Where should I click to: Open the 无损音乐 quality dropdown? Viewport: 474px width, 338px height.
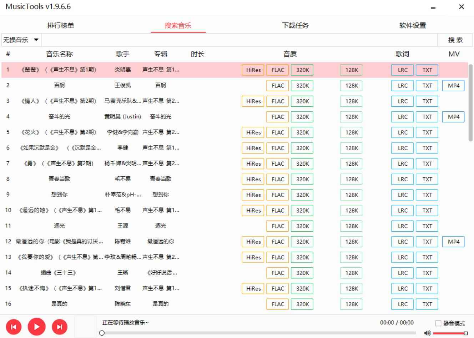click(x=20, y=40)
